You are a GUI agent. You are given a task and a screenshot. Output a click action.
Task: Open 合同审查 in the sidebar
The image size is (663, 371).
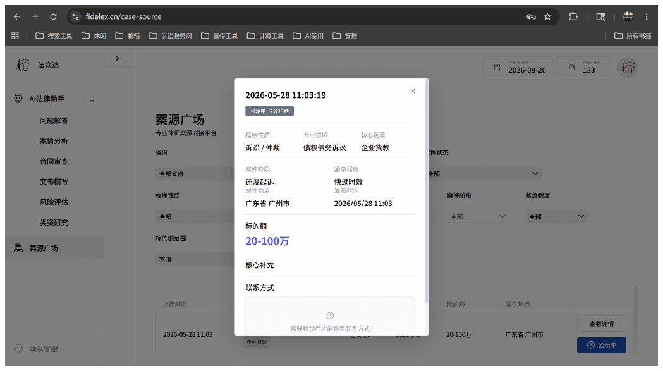point(54,161)
